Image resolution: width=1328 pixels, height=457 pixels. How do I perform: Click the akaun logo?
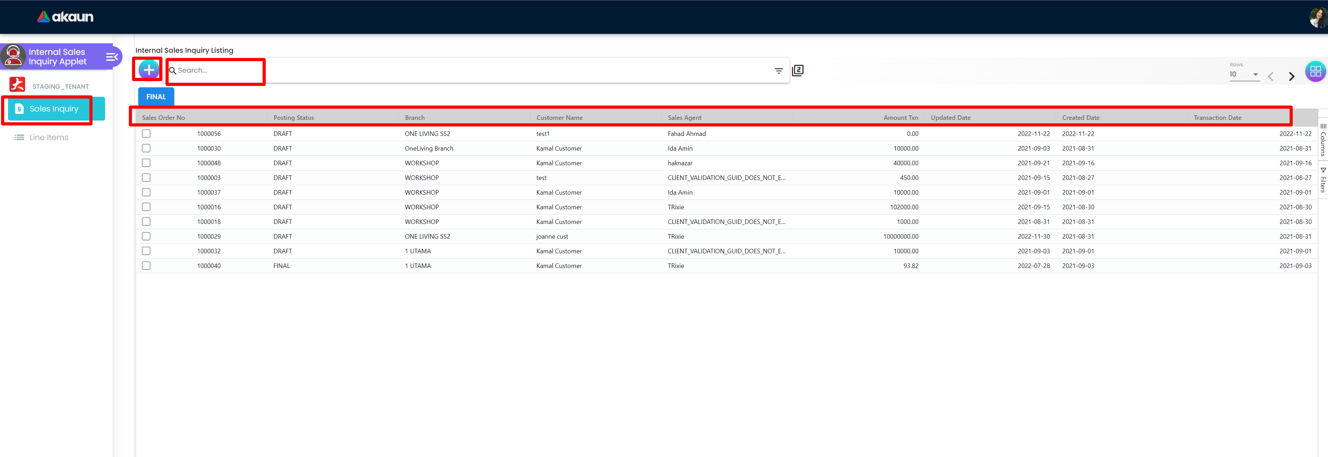click(65, 17)
